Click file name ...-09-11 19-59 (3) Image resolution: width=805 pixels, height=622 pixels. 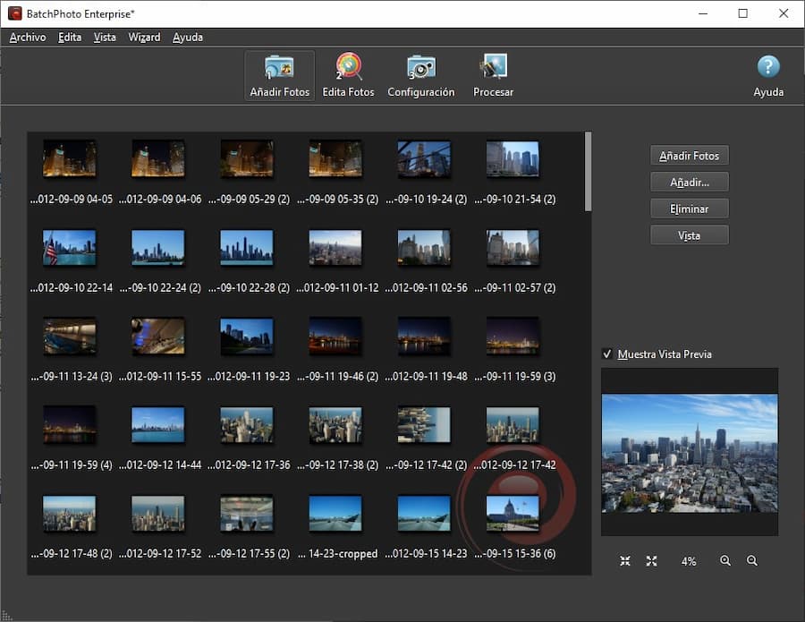(515, 377)
